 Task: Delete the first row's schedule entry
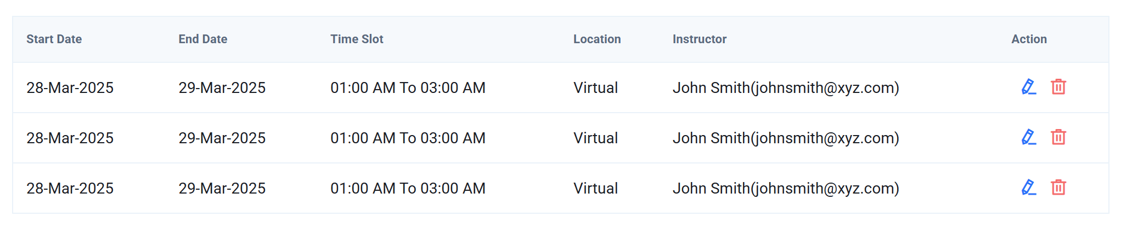(1058, 87)
